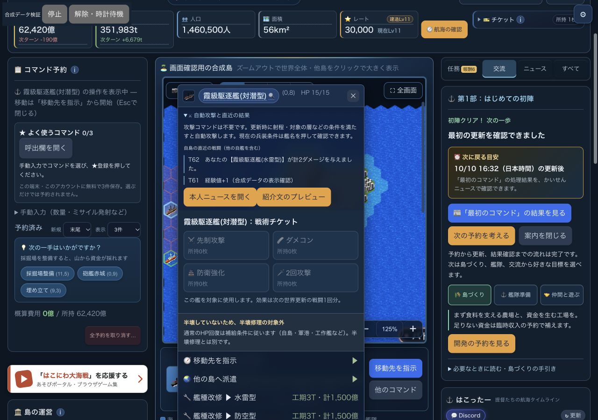598x420 pixels.
Task: Select the 仲間と遊ぶ goal option
Action: 562,294
